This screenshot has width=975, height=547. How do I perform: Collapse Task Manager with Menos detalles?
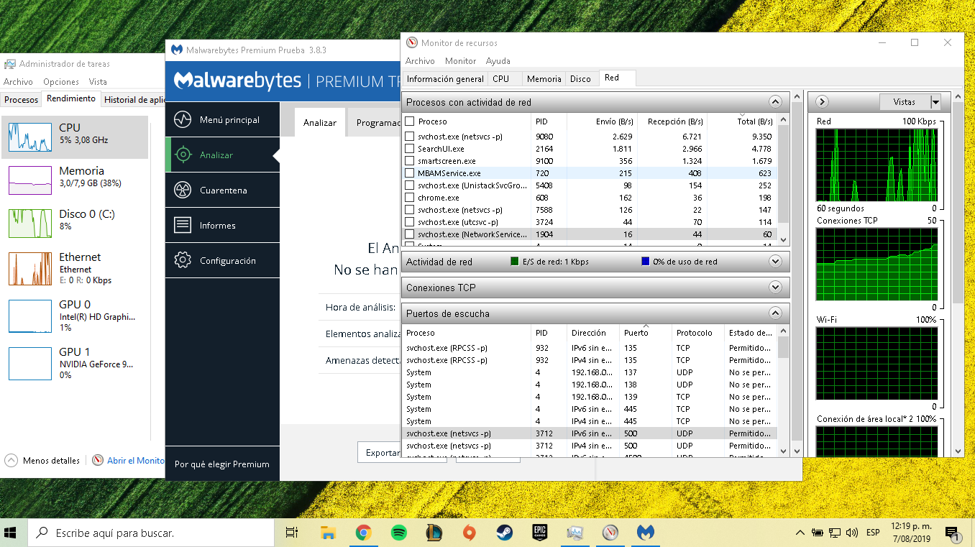[x=42, y=461]
